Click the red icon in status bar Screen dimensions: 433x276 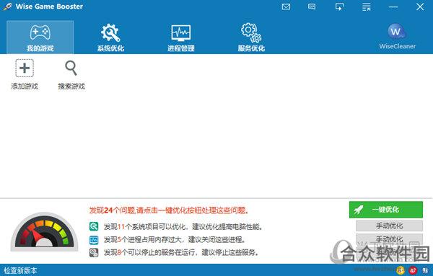pos(413,270)
